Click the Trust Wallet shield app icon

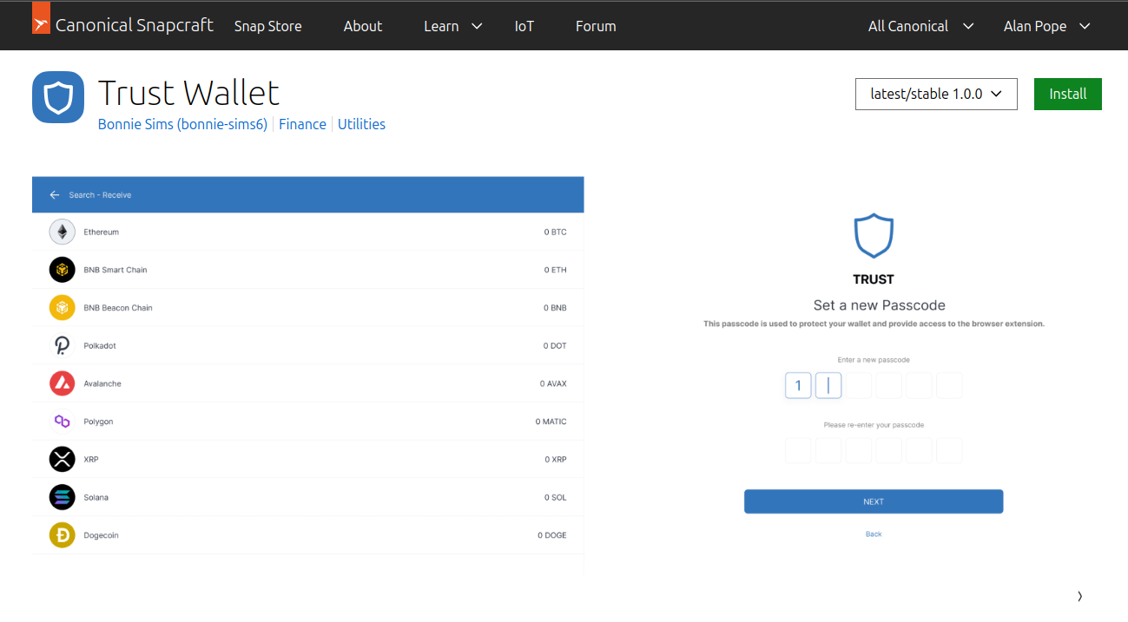pyautogui.click(x=58, y=97)
